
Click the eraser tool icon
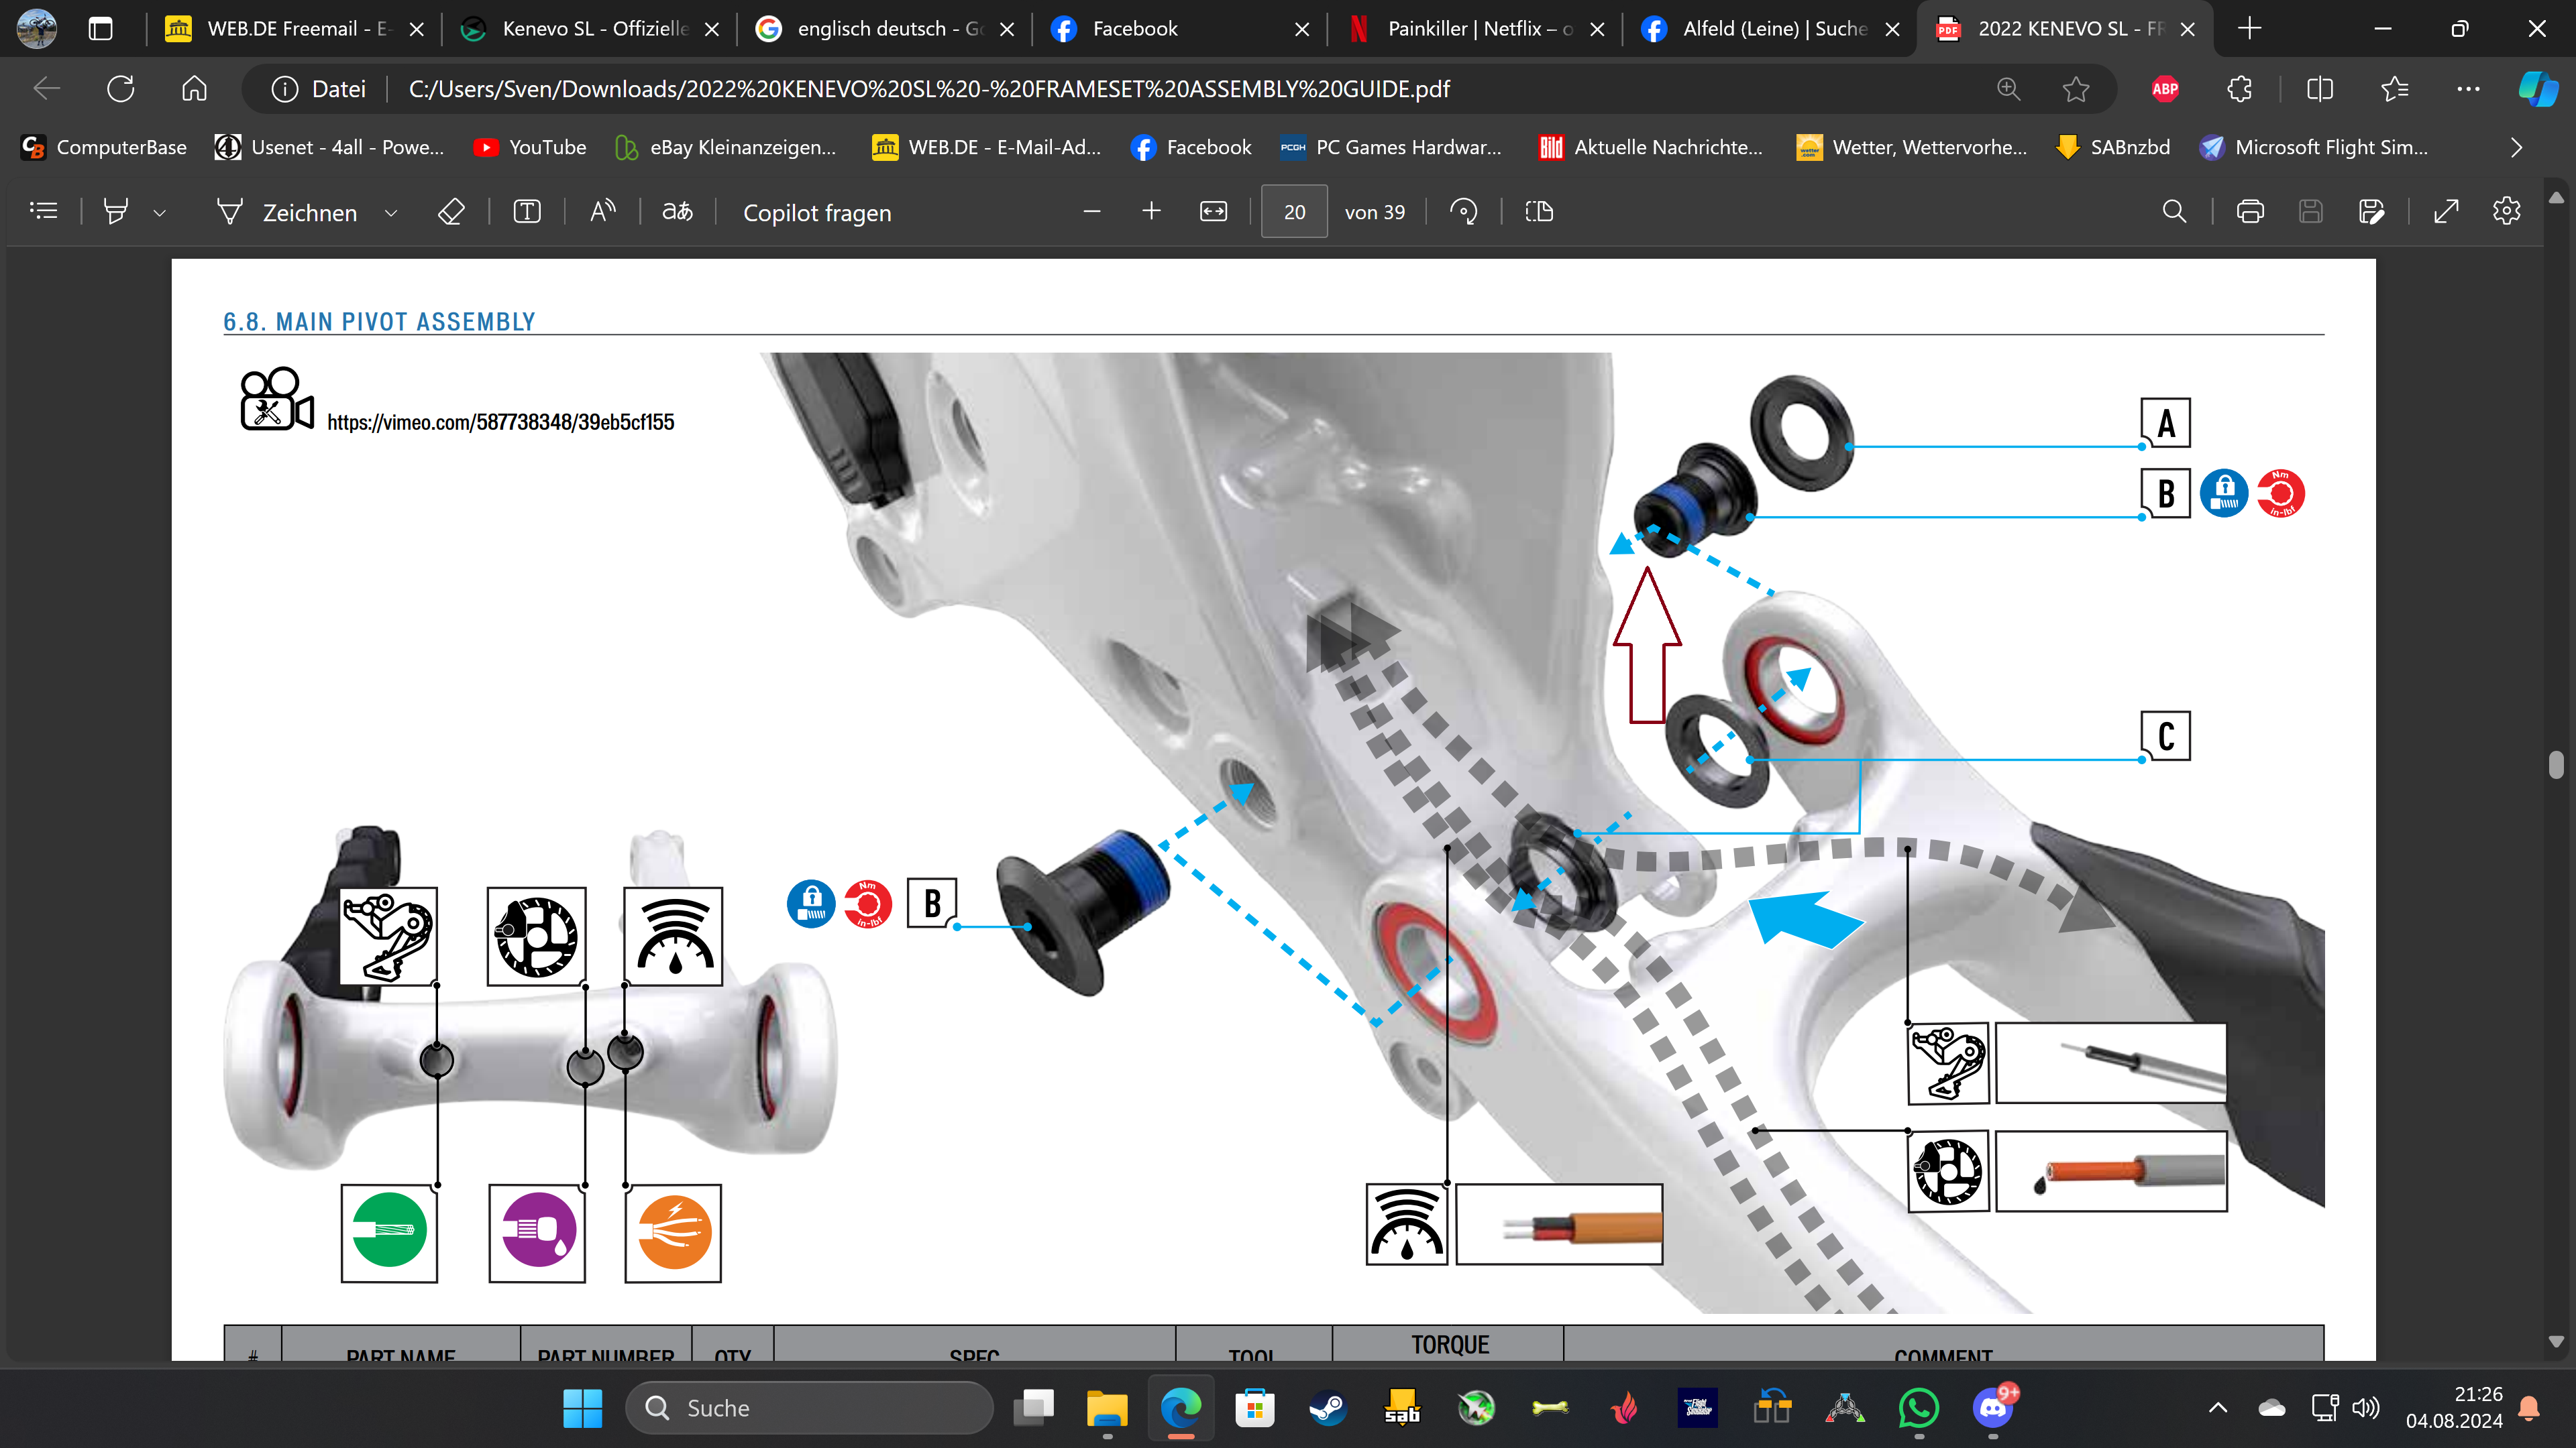(451, 212)
